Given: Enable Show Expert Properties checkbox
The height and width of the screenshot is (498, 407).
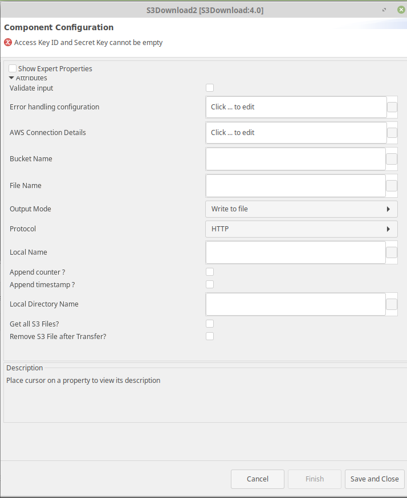Looking at the screenshot, I should 13,68.
